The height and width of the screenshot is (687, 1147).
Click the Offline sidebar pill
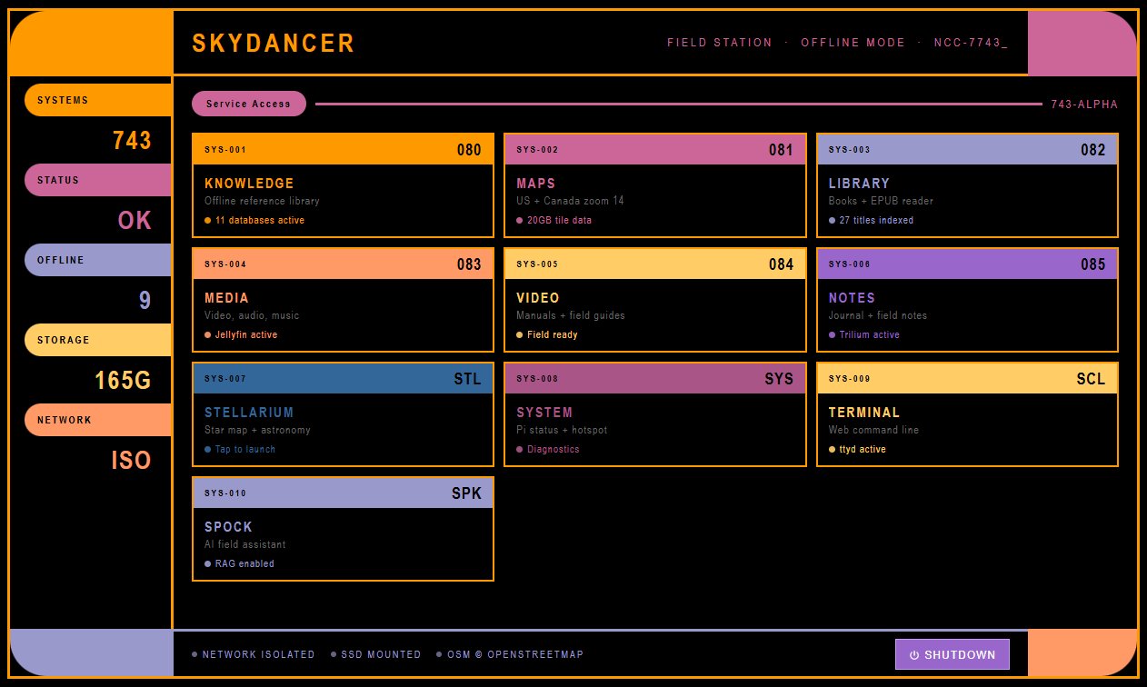(97, 260)
